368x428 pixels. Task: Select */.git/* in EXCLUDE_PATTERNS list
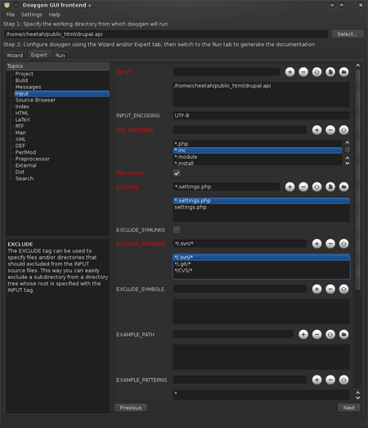(261, 264)
